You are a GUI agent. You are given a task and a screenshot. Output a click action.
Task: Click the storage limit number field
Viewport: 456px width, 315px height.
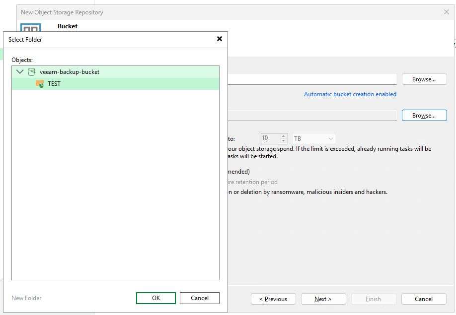pyautogui.click(x=270, y=138)
